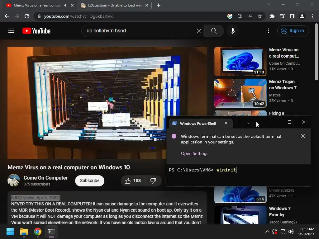The height and width of the screenshot is (239, 319).
Task: Install page via download icon in address bar
Action: pyautogui.click(x=240, y=16)
